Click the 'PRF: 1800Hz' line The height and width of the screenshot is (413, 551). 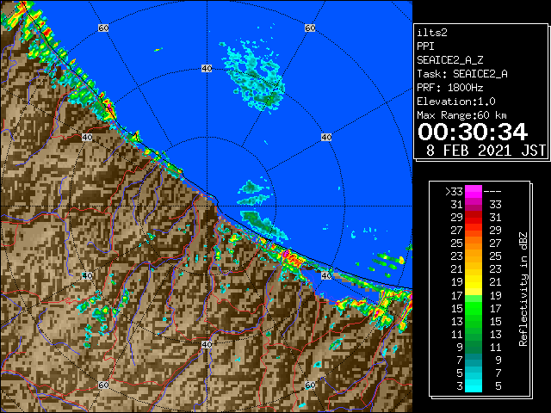coord(450,88)
